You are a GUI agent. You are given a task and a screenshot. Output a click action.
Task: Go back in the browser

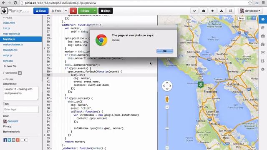point(4,3)
